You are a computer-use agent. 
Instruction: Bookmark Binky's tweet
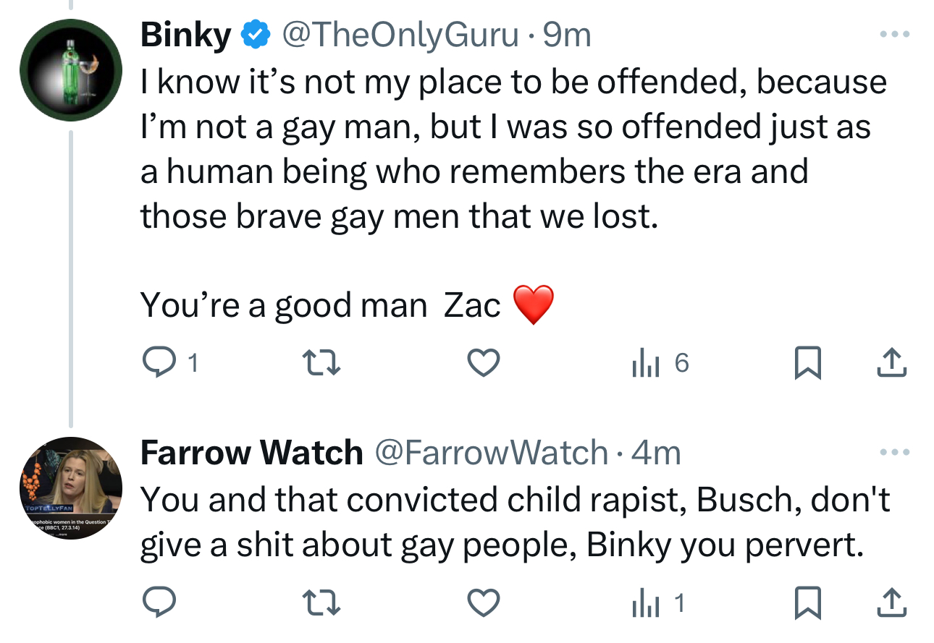pos(807,362)
